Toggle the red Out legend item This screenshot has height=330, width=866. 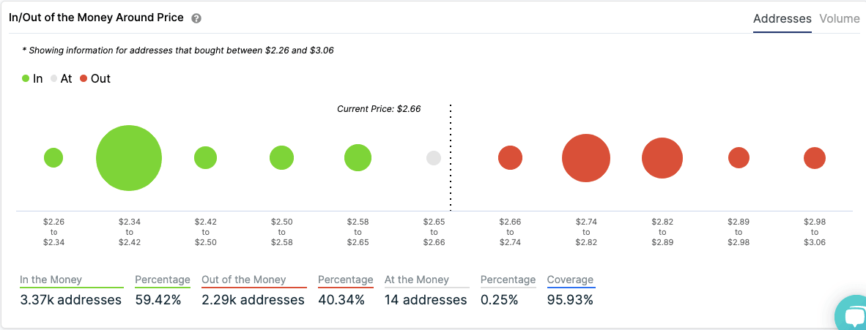coord(95,78)
